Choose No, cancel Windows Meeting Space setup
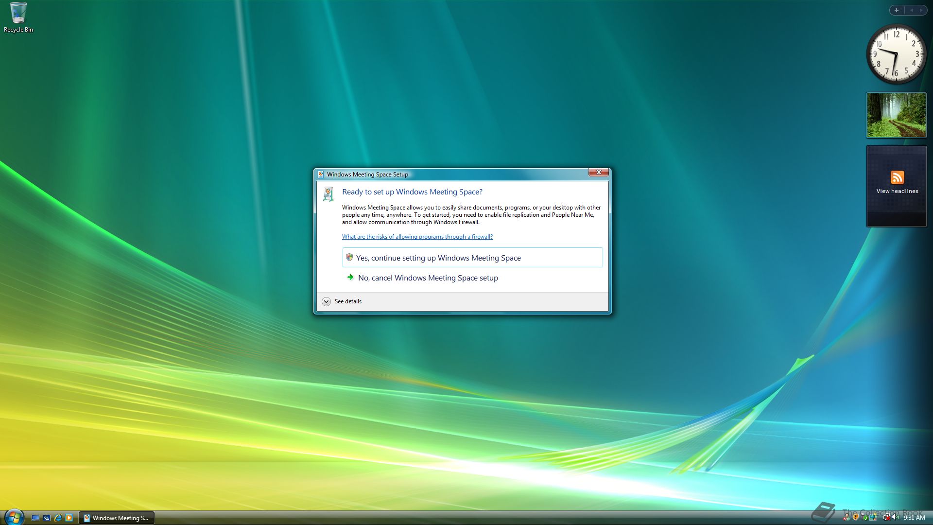This screenshot has height=525, width=933. click(x=472, y=278)
